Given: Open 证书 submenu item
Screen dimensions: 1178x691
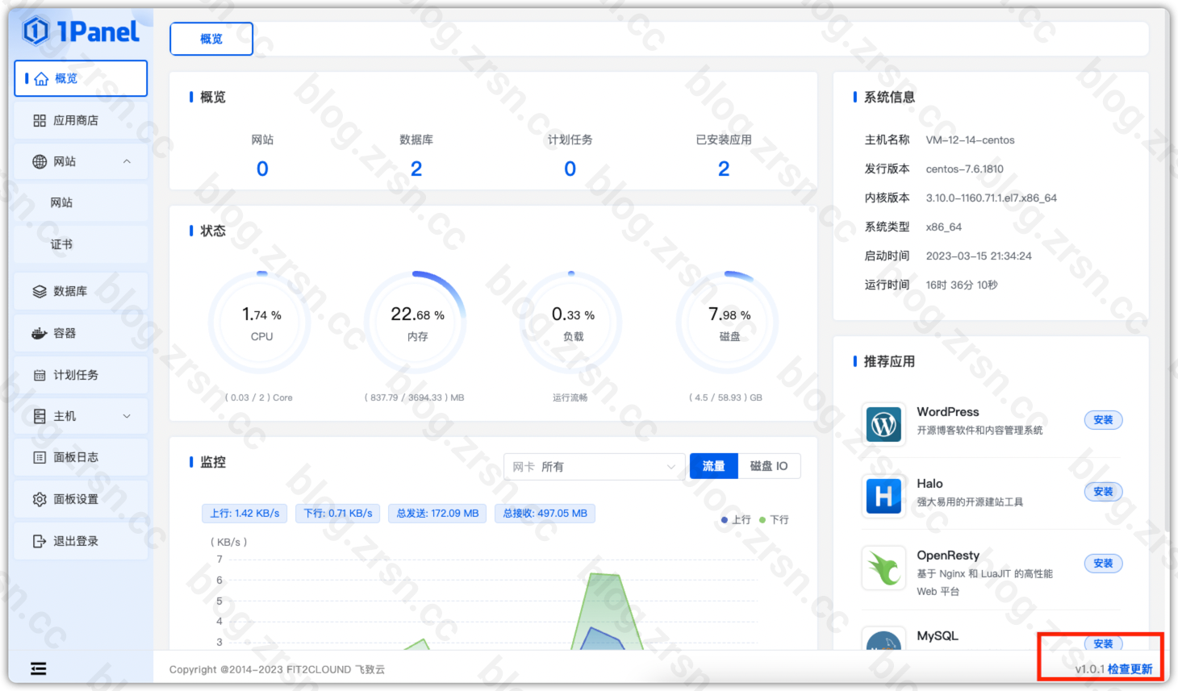Looking at the screenshot, I should [81, 244].
